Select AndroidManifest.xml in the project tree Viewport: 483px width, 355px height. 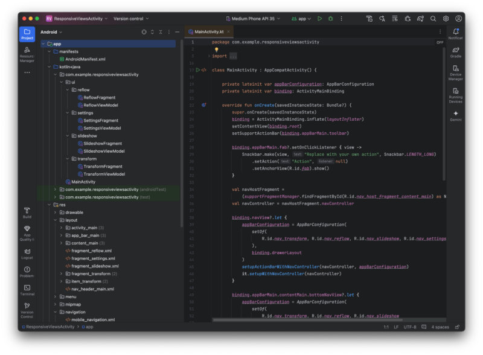85,59
